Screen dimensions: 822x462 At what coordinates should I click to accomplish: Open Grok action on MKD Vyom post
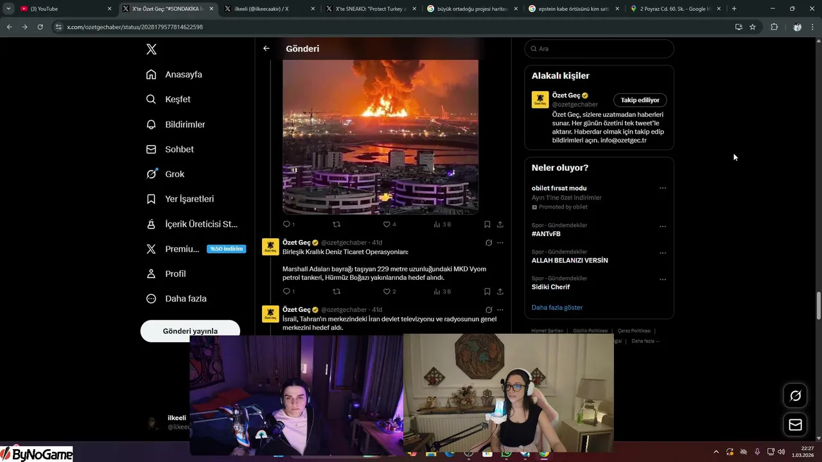tap(489, 243)
